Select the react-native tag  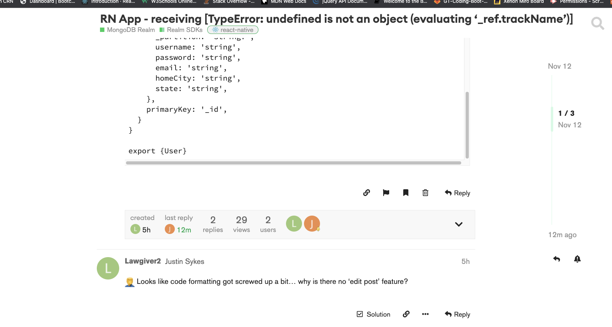click(x=233, y=30)
